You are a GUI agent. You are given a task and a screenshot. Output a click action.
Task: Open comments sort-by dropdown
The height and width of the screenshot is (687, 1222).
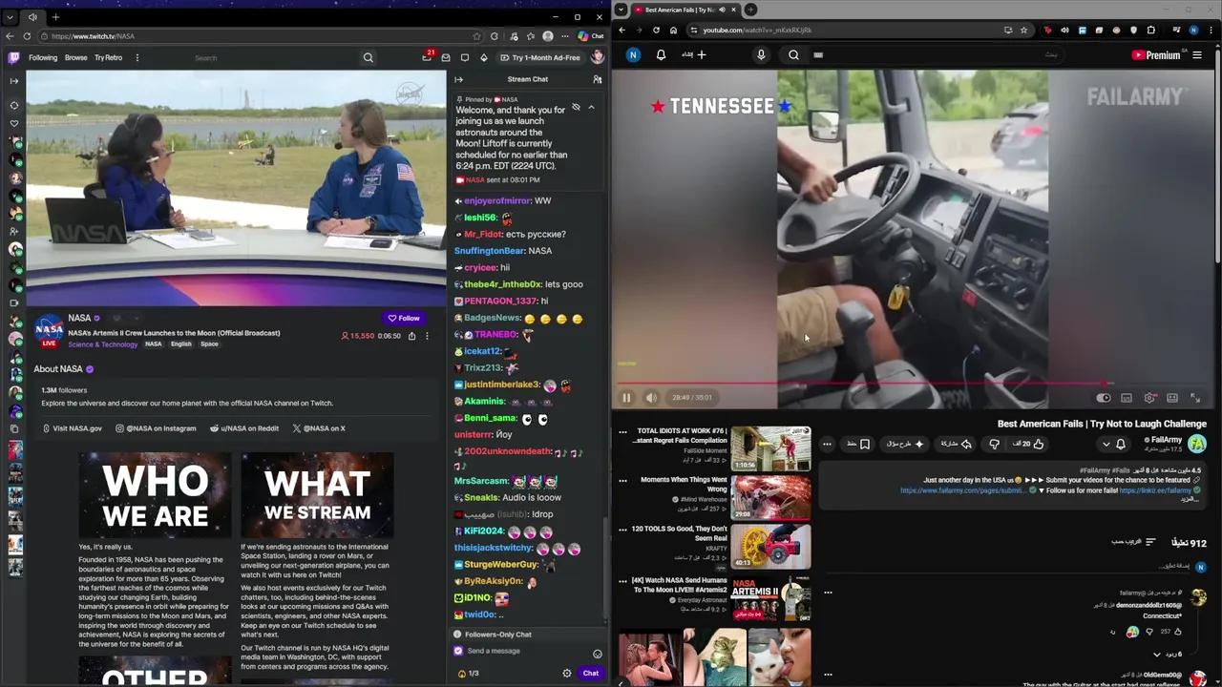pos(1134,542)
